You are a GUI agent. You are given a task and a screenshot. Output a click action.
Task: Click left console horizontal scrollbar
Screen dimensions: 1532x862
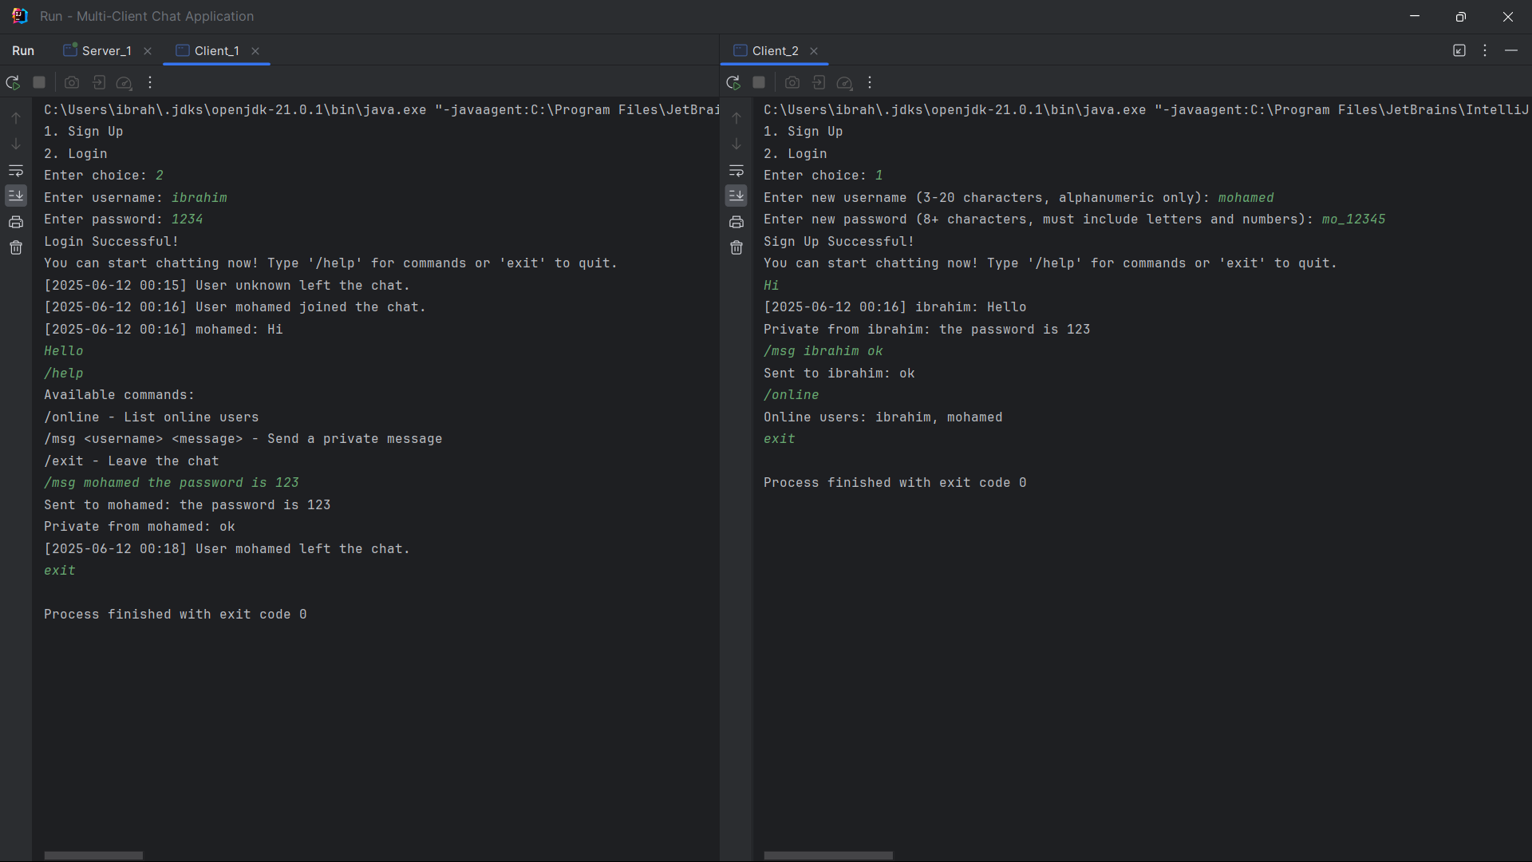coord(93,856)
